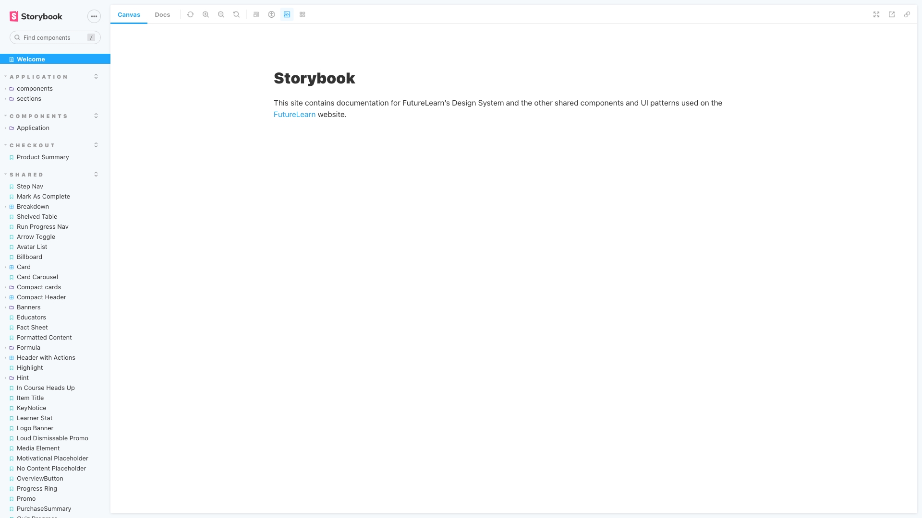
Task: Go full screen with toolbar icon
Action: tap(876, 14)
